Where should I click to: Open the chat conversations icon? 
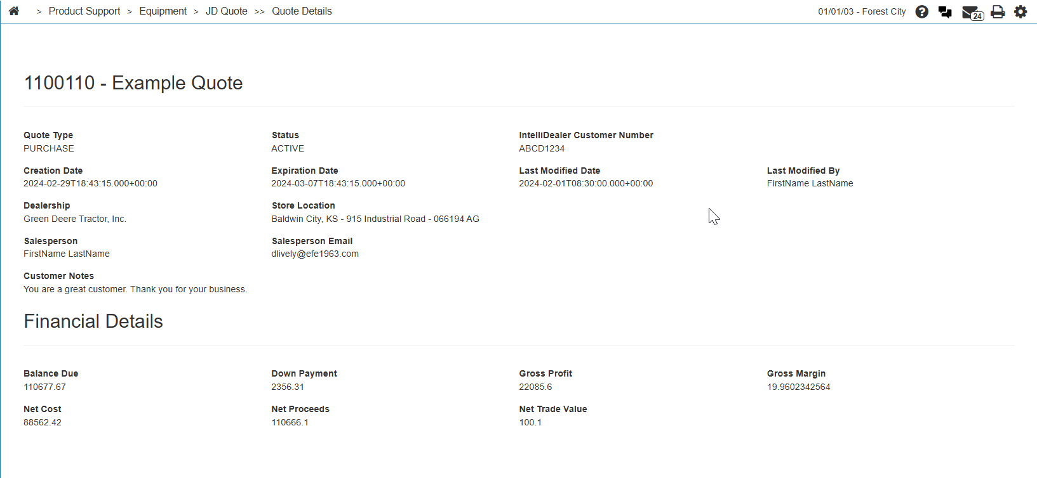pos(945,12)
